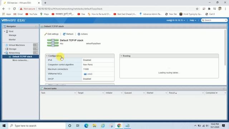Viewport: 229px width, 129px height.
Task: Open the Target column dropdown arrow
Action: [x=103, y=93]
